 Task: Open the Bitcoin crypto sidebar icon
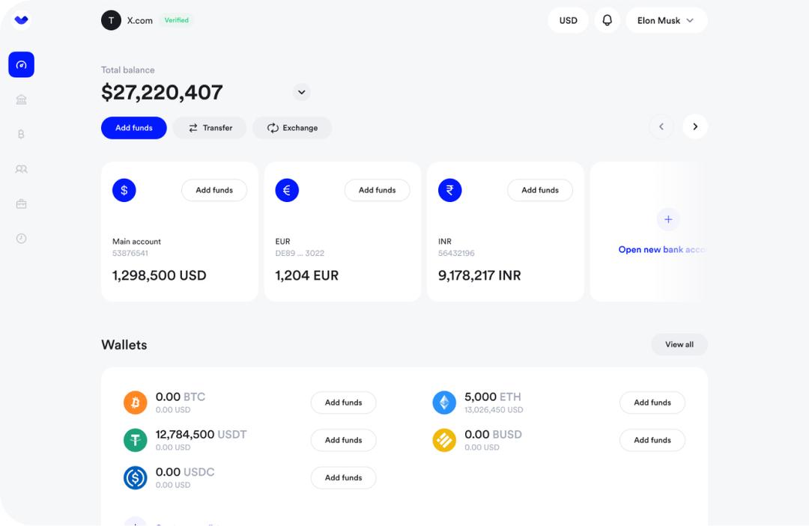pyautogui.click(x=21, y=135)
